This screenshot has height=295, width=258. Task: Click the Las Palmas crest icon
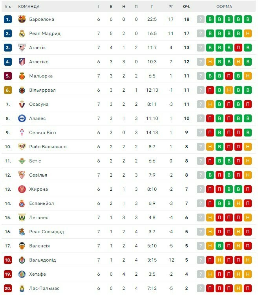point(22,288)
